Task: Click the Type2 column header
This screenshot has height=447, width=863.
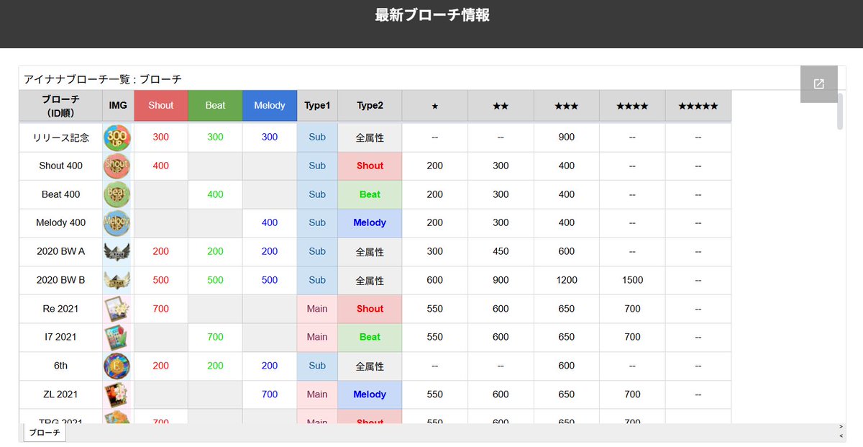Action: [x=369, y=105]
